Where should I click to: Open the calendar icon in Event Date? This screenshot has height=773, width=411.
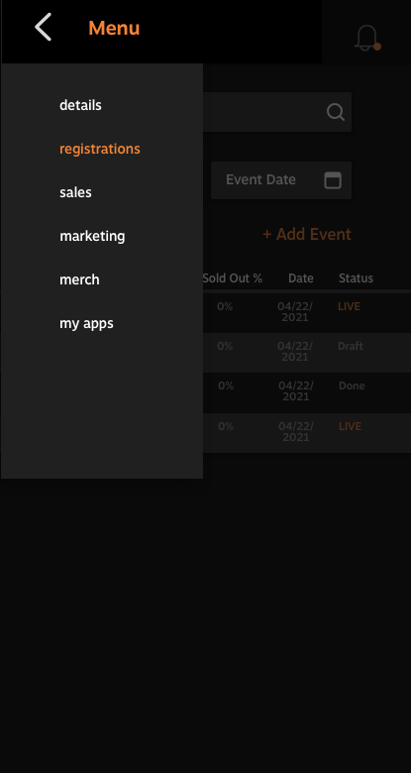click(333, 180)
